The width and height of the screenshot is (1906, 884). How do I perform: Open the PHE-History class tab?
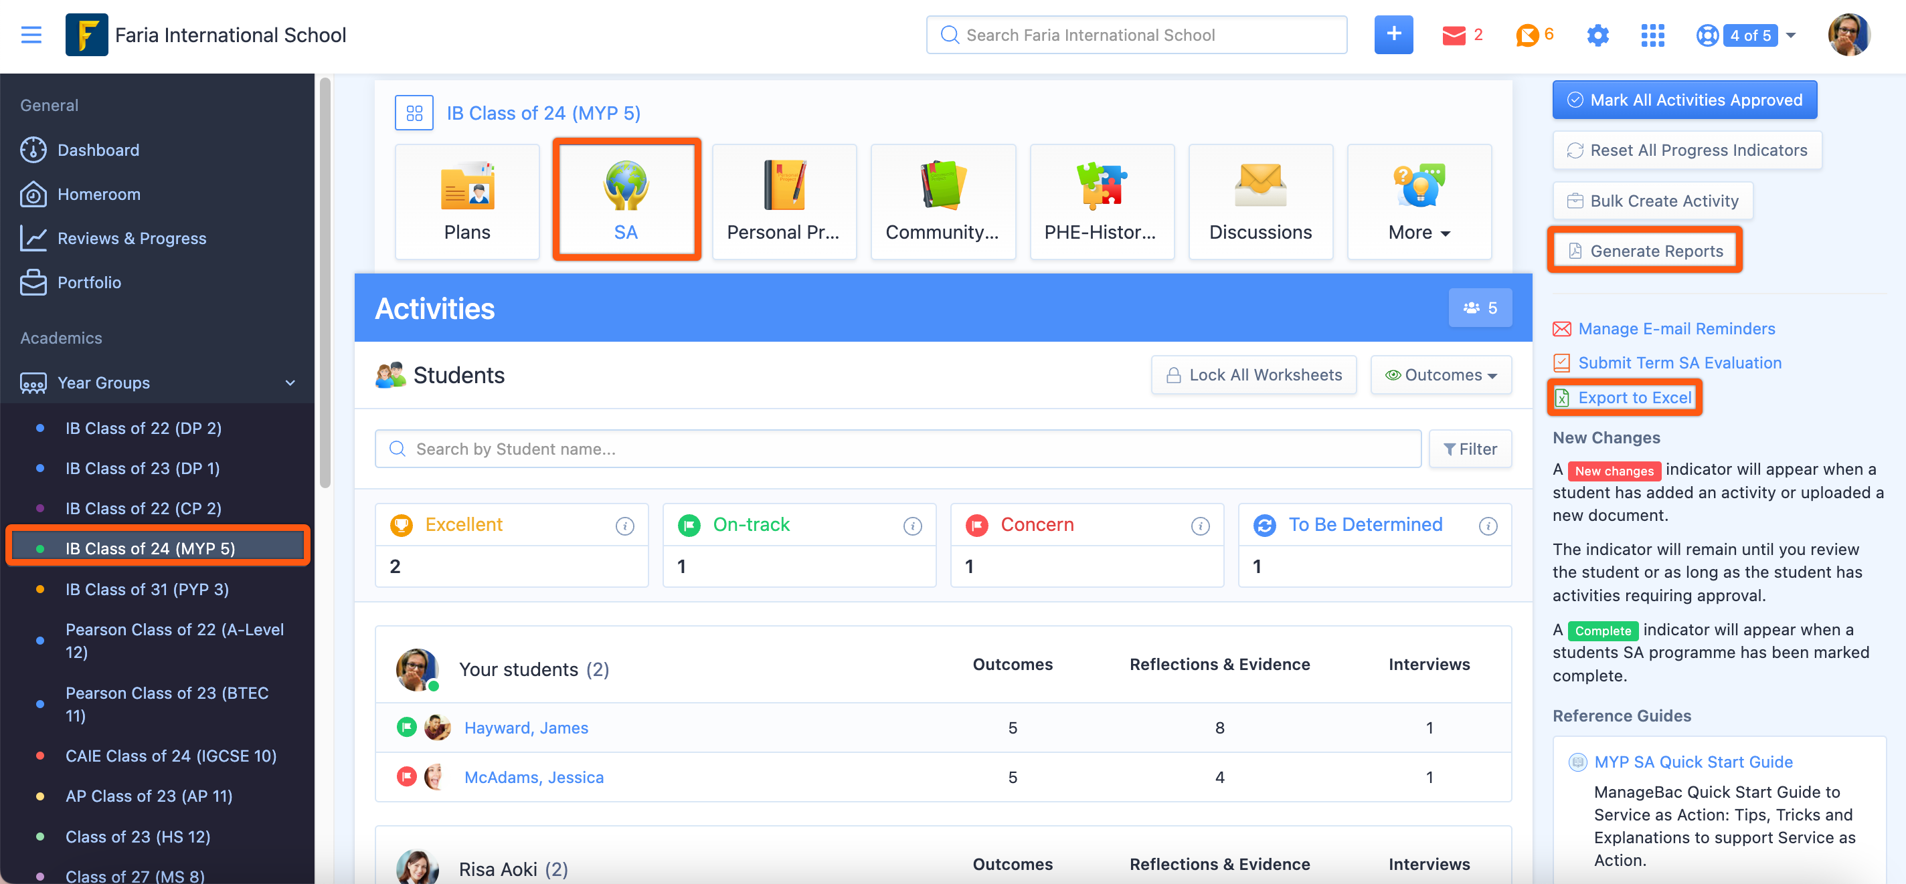coord(1101,201)
